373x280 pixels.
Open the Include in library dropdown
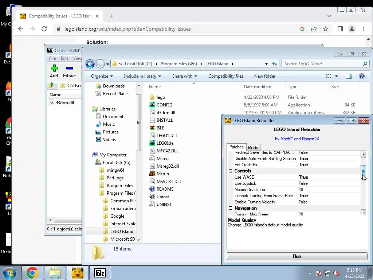click(142, 76)
